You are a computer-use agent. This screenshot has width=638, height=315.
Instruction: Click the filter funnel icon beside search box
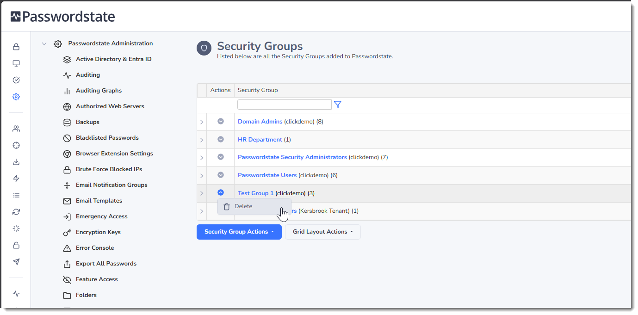(338, 105)
